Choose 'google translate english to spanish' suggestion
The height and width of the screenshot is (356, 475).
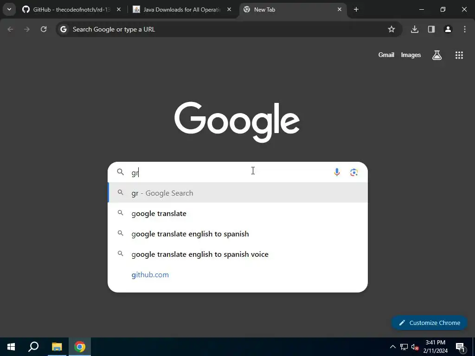pos(238,234)
